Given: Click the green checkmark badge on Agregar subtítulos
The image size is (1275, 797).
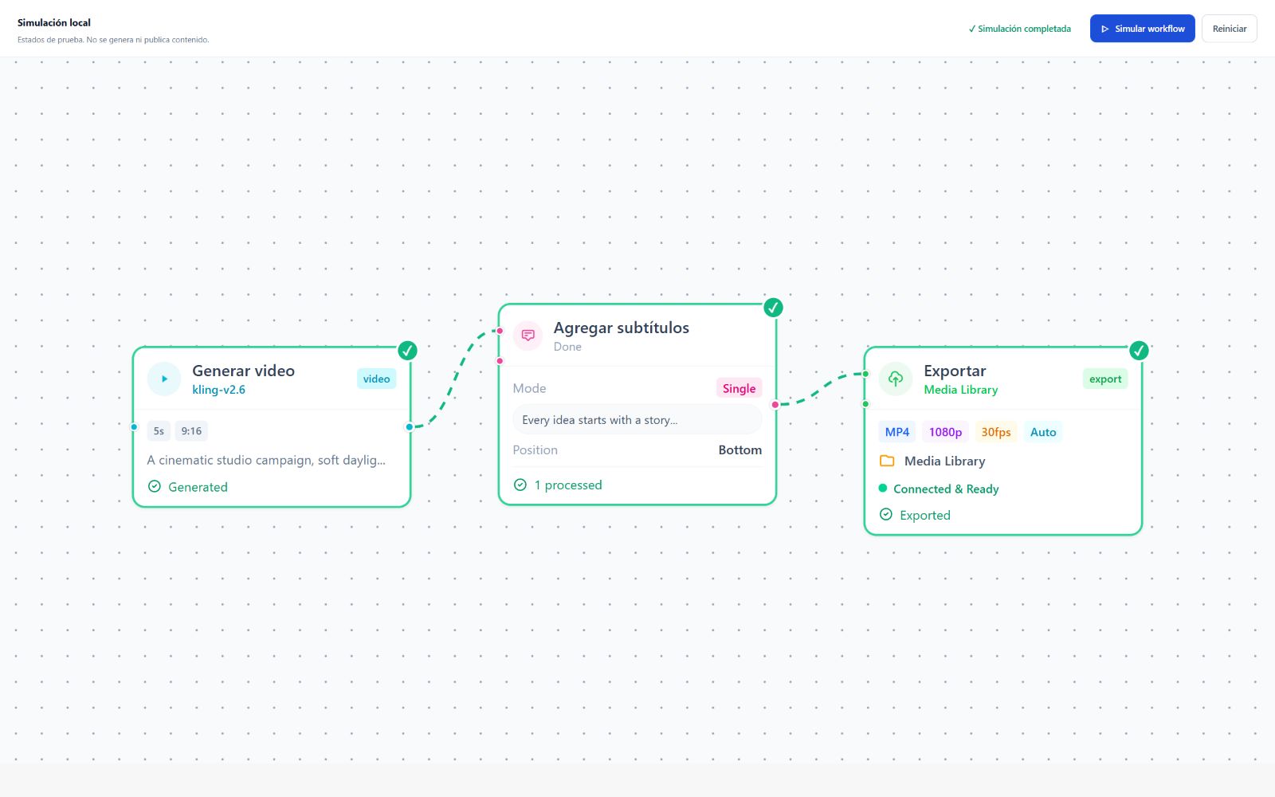Looking at the screenshot, I should pos(773,308).
